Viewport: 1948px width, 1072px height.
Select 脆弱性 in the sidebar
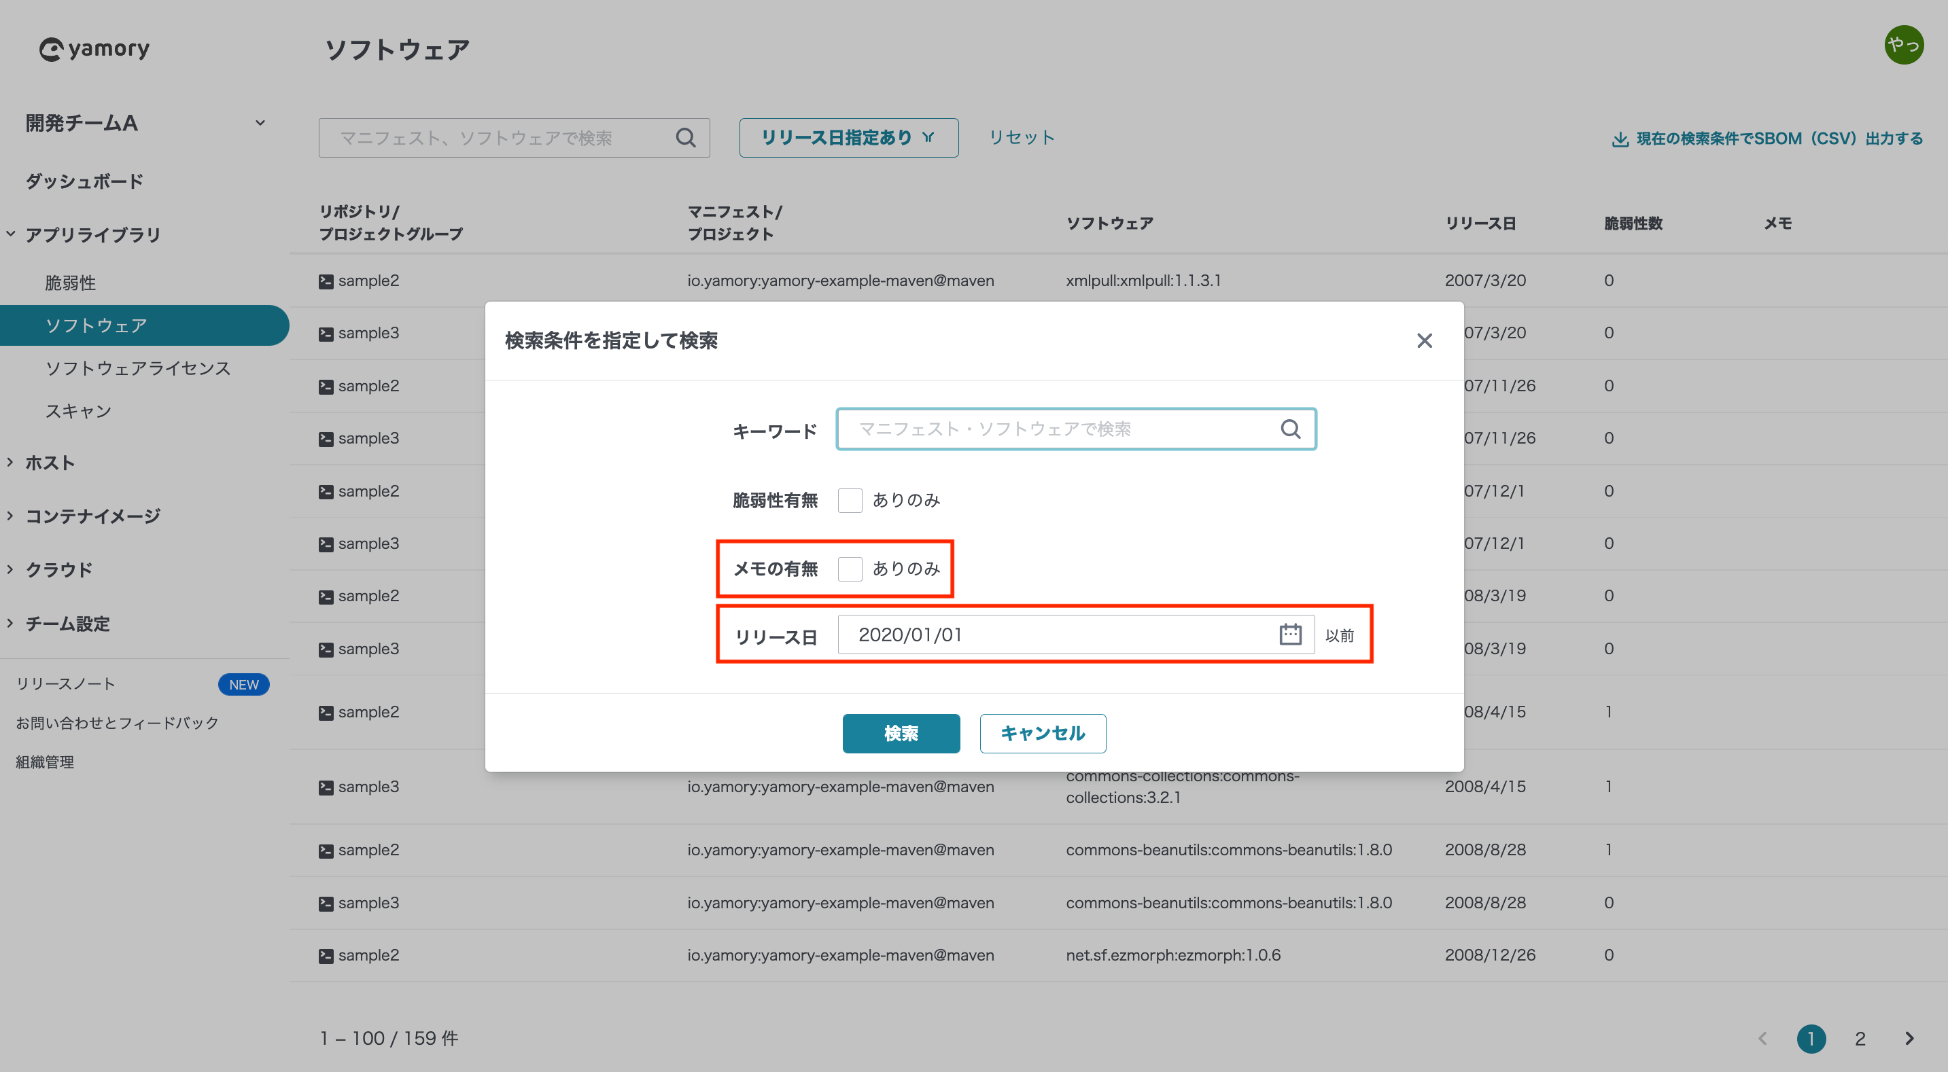[x=71, y=281]
